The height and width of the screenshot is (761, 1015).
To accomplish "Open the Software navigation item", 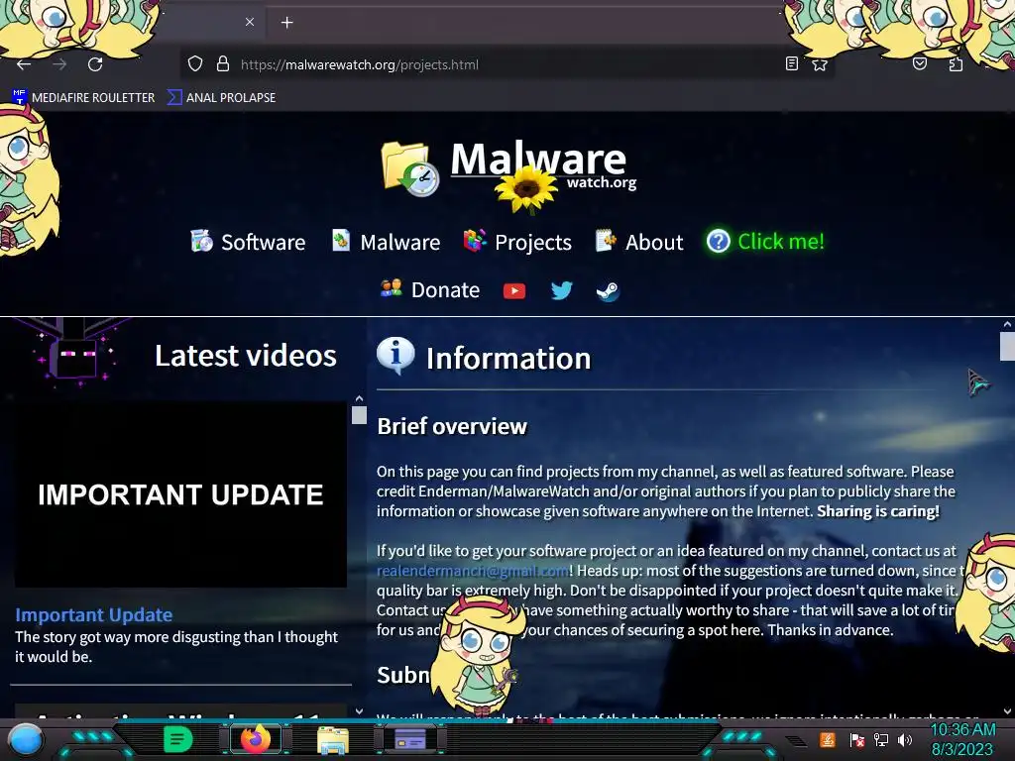I will coord(248,242).
